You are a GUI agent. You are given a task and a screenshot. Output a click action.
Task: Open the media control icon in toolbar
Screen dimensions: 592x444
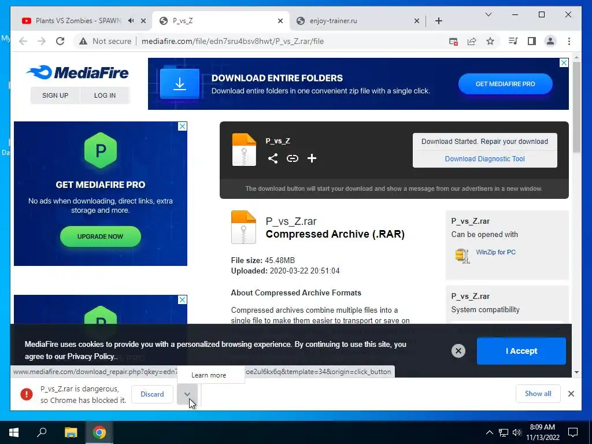click(x=513, y=41)
